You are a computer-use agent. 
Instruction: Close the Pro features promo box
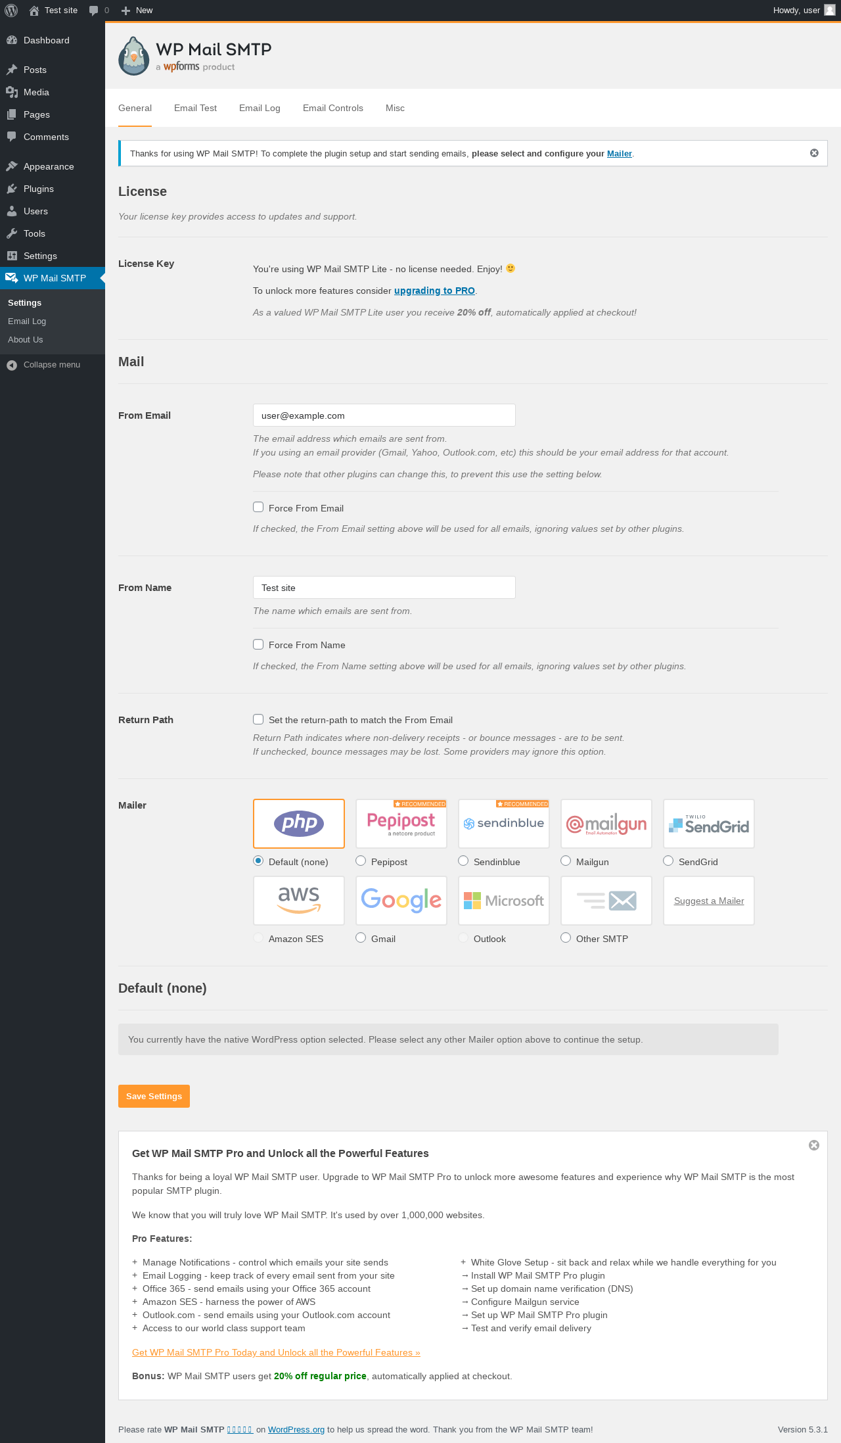tap(814, 1145)
